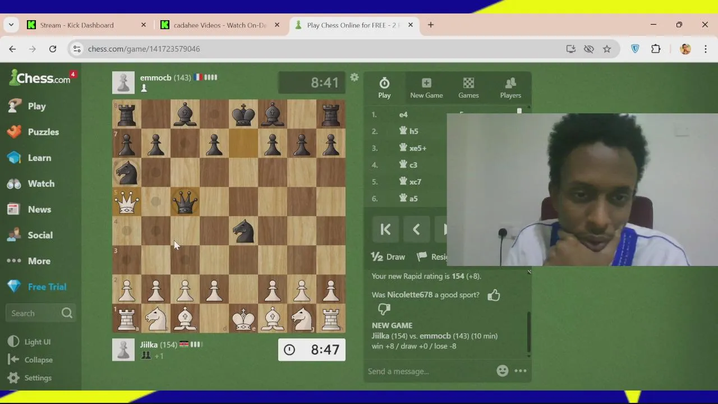Open the browser extensions puzzle icon

(x=656, y=49)
